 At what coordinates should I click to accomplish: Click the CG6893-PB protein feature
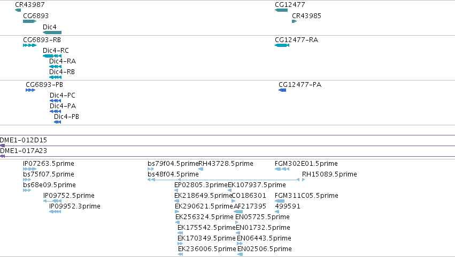[x=30, y=90]
